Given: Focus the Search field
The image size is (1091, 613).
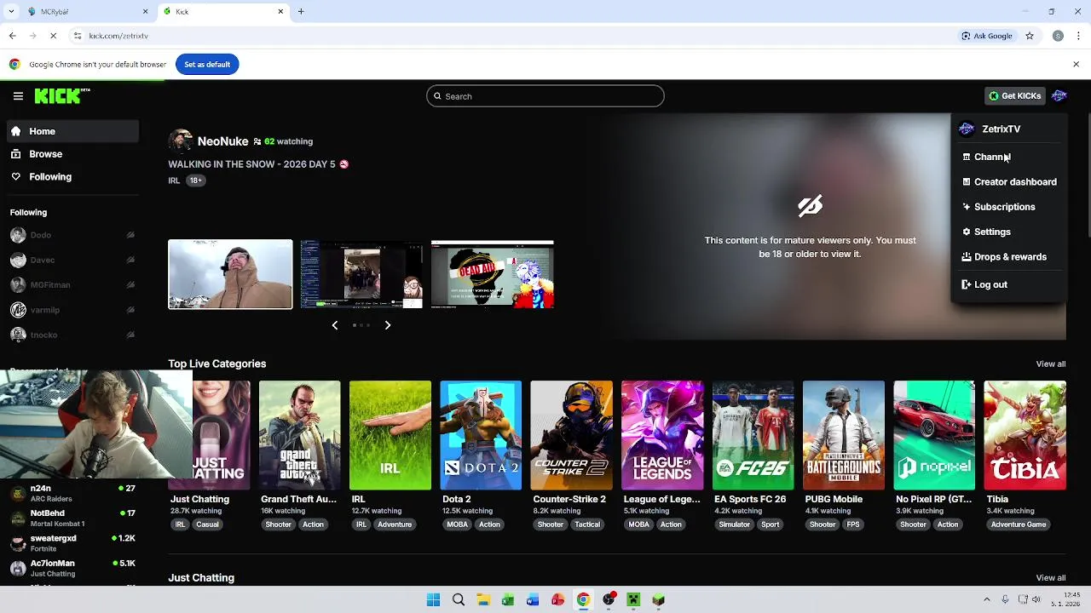Looking at the screenshot, I should [545, 96].
